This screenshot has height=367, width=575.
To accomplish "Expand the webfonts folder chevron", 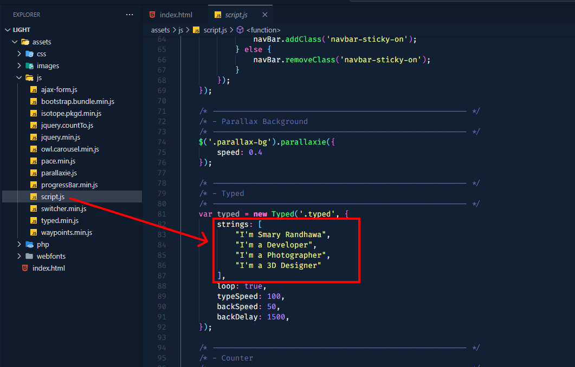I will [19, 256].
